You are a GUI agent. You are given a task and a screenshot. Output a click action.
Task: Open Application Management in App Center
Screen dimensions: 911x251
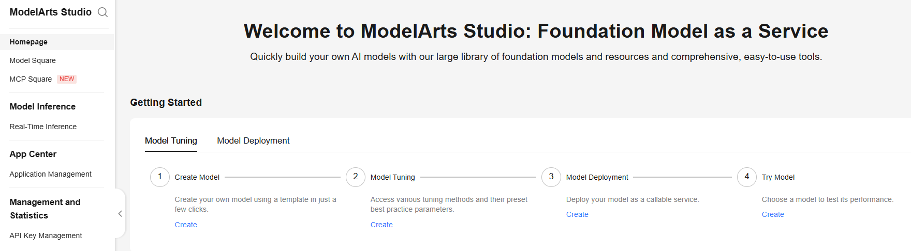[50, 174]
